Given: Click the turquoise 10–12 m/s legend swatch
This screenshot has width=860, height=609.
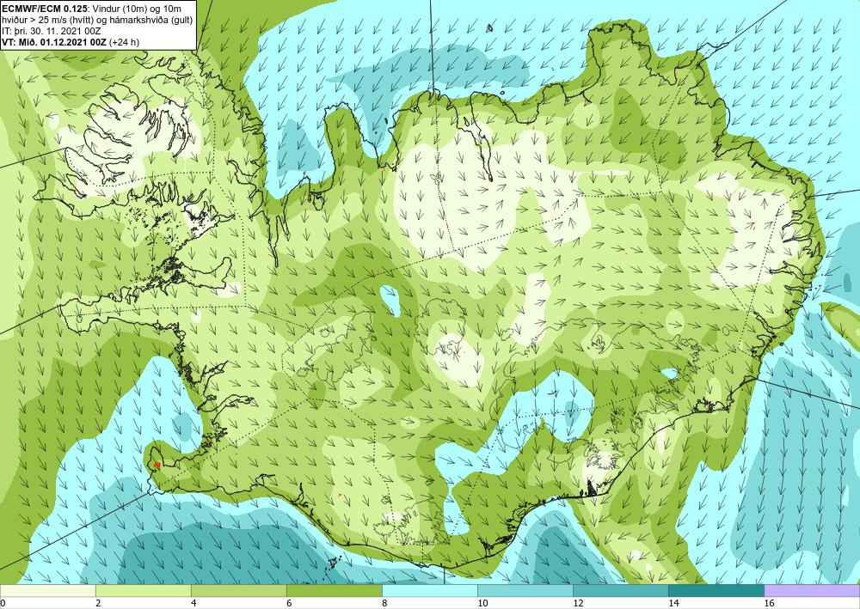Looking at the screenshot, I should click(525, 590).
